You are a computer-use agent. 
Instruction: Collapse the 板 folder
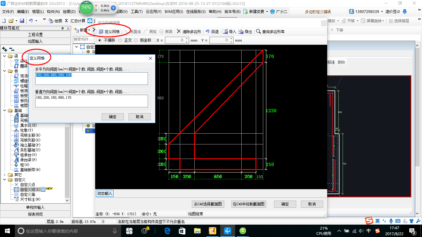coord(5,71)
